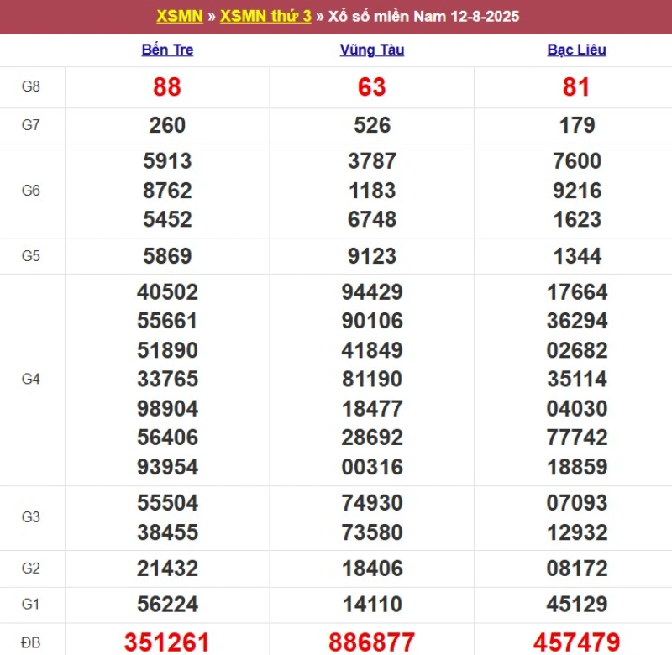
Task: Click G4 number 98904
Action: 167,409
